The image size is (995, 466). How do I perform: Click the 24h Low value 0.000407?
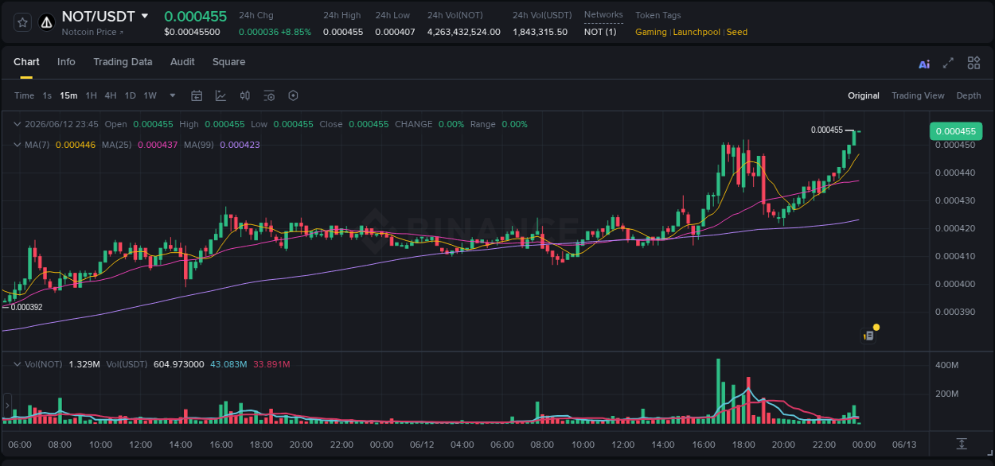pyautogui.click(x=395, y=32)
